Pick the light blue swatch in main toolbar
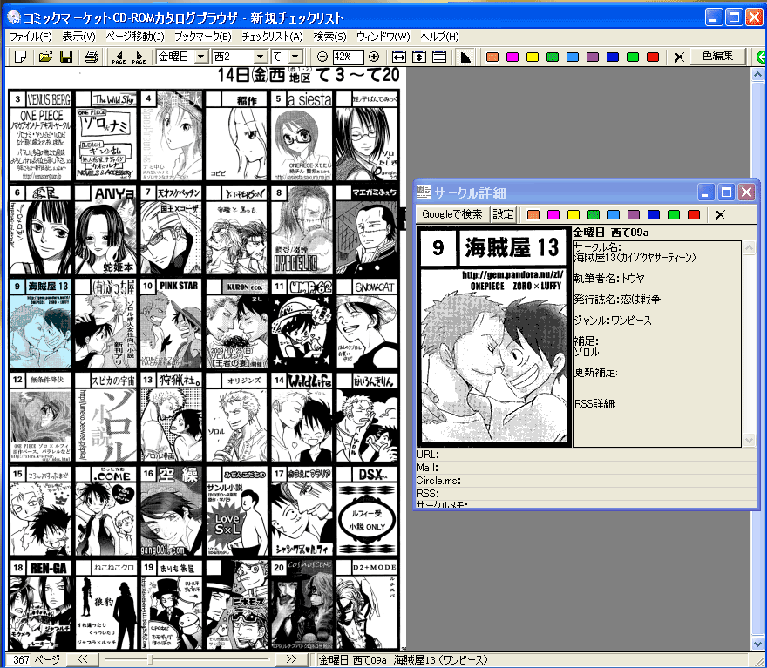This screenshot has width=767, height=668. 573,57
